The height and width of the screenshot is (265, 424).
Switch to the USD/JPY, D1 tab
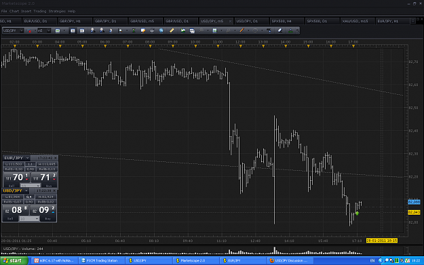pos(252,21)
